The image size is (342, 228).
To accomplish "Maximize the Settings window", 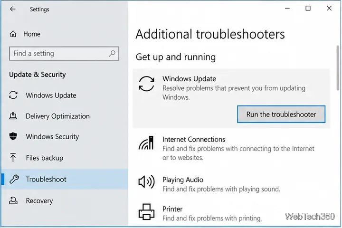I will point(308,8).
